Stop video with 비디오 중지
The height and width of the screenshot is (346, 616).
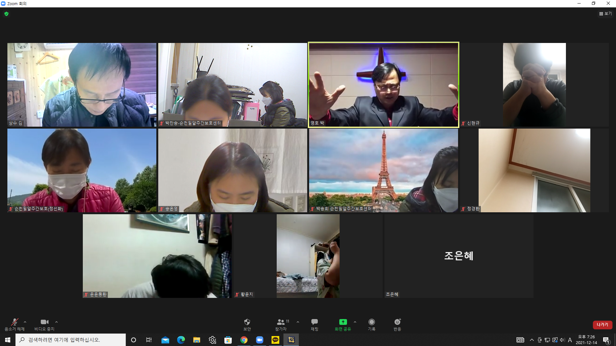[44, 325]
